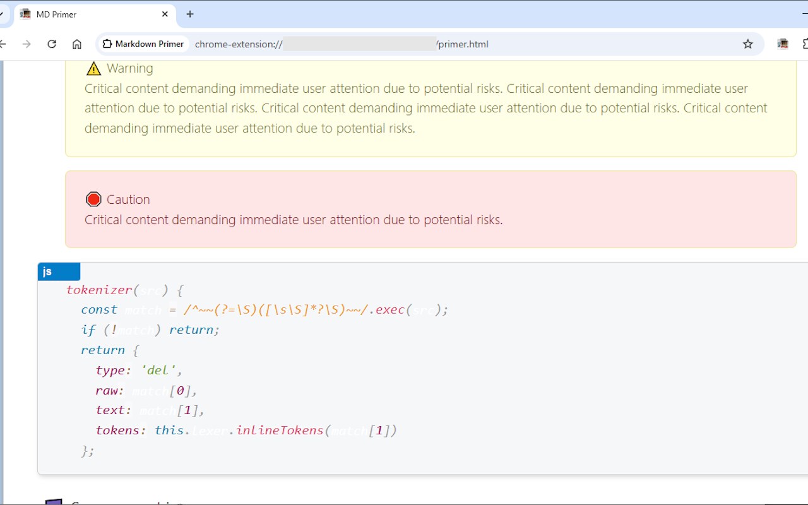Screen dimensions: 808x505
Task: Click the yellow Warning triangle icon
Action: 93,68
